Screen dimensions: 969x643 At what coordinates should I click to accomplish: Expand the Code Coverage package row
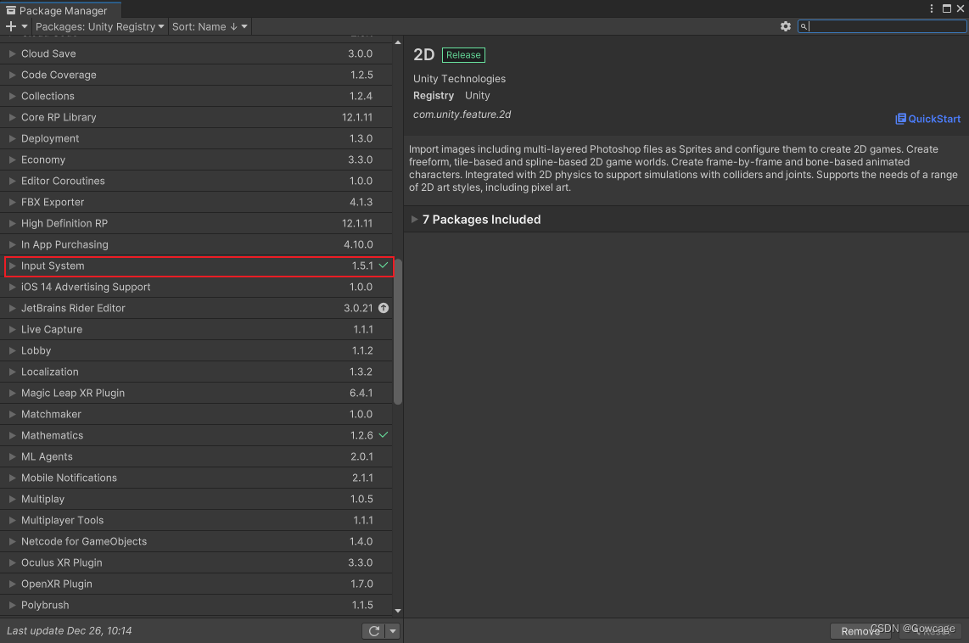coord(12,75)
